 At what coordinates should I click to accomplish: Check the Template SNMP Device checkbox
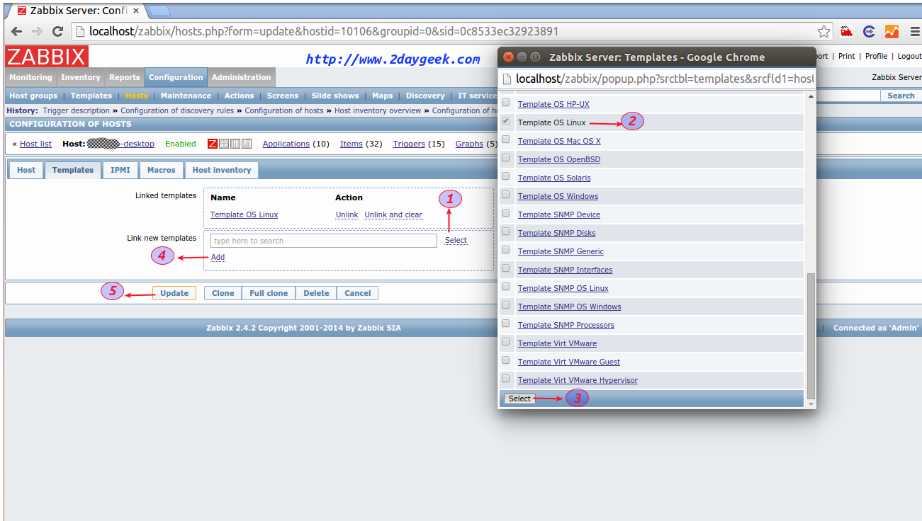click(506, 214)
